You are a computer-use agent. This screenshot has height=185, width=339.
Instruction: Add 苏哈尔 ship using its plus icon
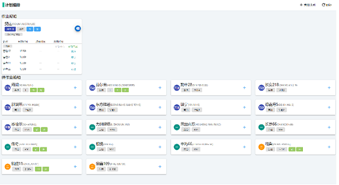75,127
